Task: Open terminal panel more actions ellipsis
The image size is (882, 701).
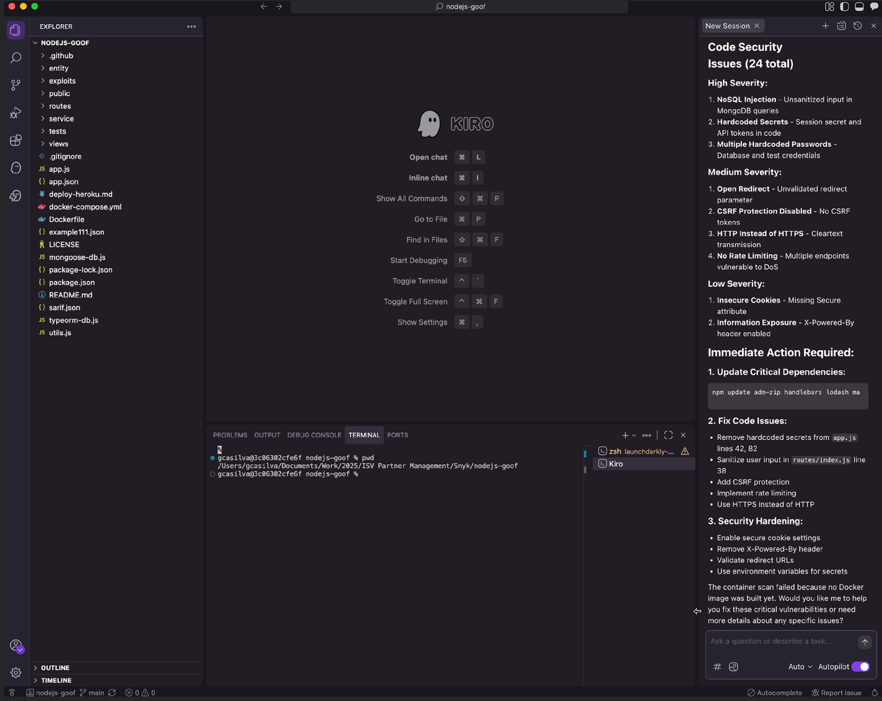Action: click(647, 435)
